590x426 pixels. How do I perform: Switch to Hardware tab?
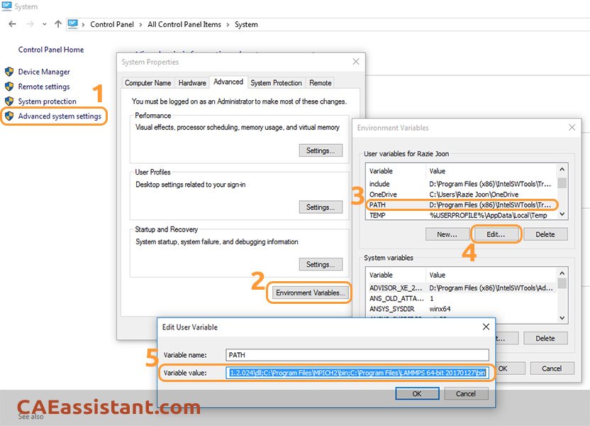click(192, 83)
